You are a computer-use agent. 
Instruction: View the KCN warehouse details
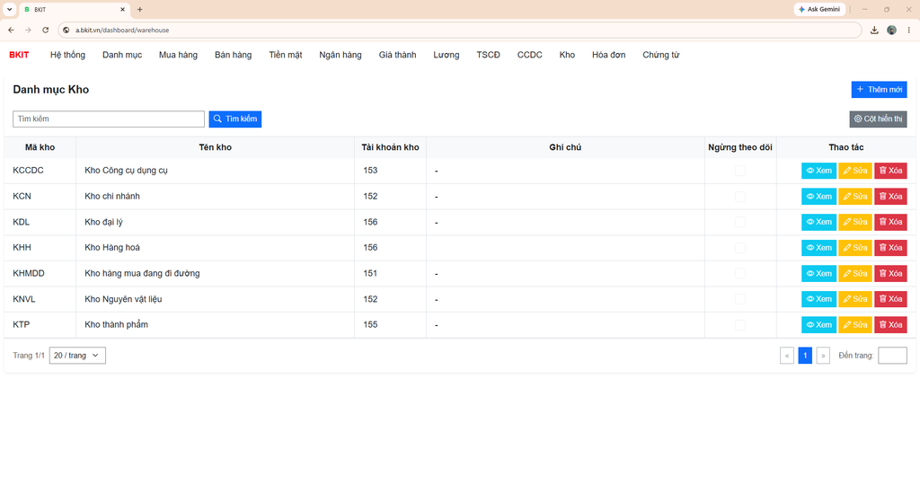[818, 197]
